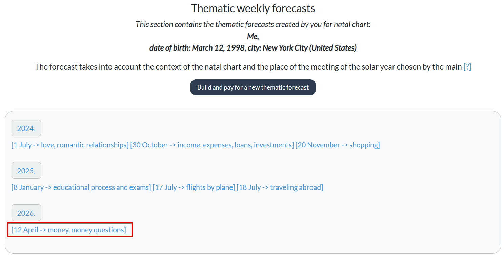504x257 pixels.
Task: Open the 1 July love and relationships forecast
Action: tap(69, 145)
